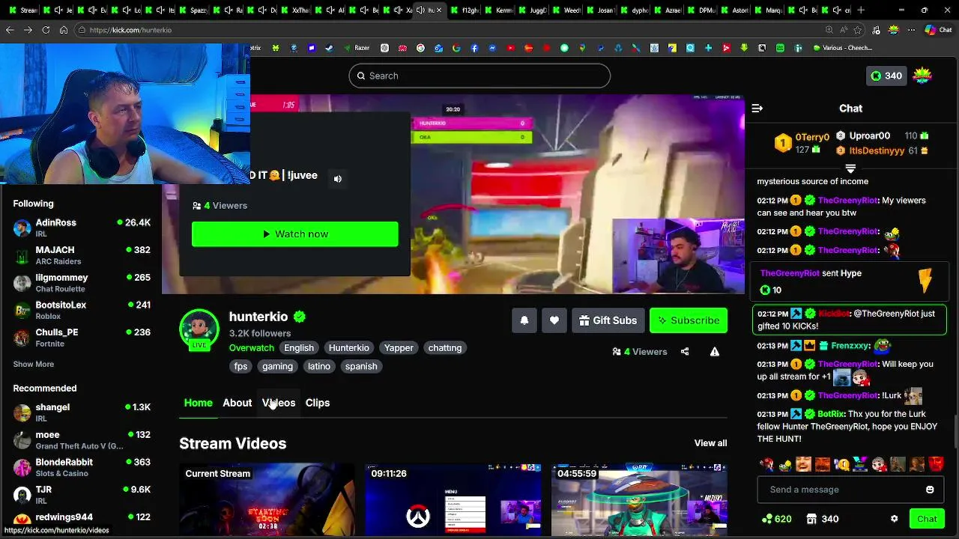Click the Yapper tag
The width and height of the screenshot is (959, 539).
tap(399, 348)
